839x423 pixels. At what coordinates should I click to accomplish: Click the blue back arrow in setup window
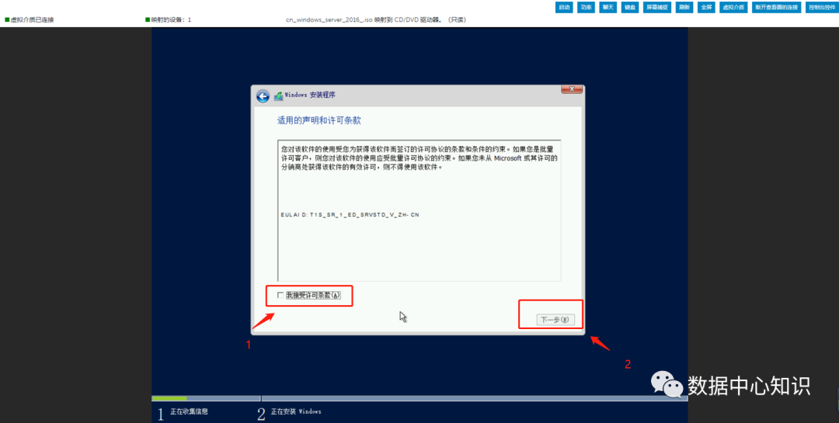(x=263, y=96)
